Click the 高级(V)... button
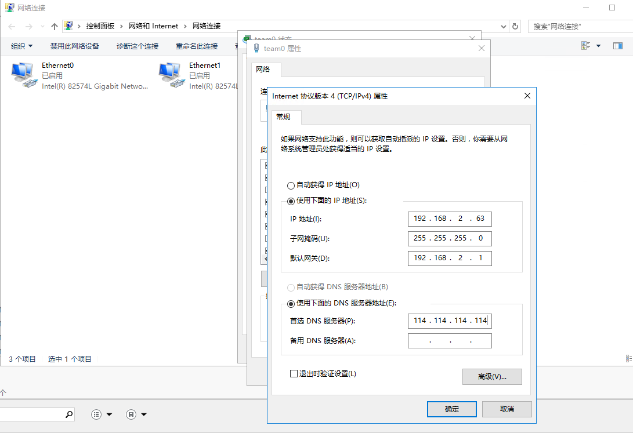Viewport: 633px width, 433px height. [x=492, y=377]
